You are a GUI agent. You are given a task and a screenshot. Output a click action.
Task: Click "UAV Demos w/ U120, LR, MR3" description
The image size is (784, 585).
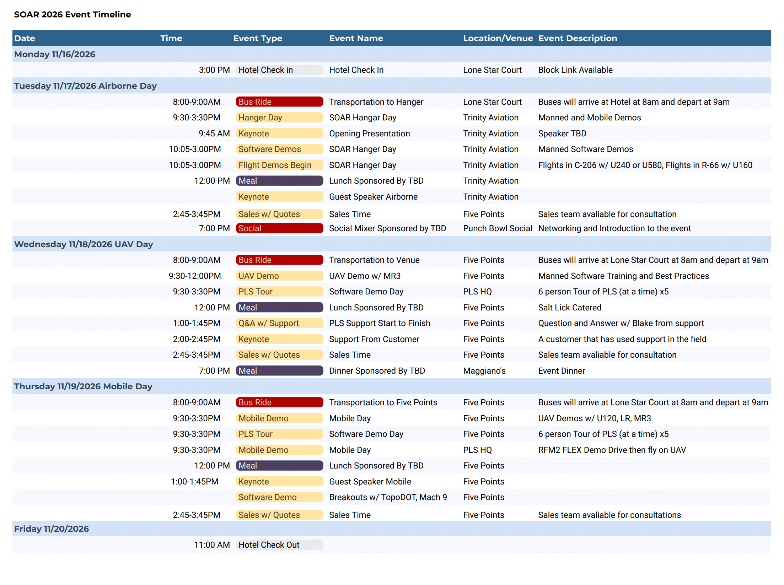point(595,418)
